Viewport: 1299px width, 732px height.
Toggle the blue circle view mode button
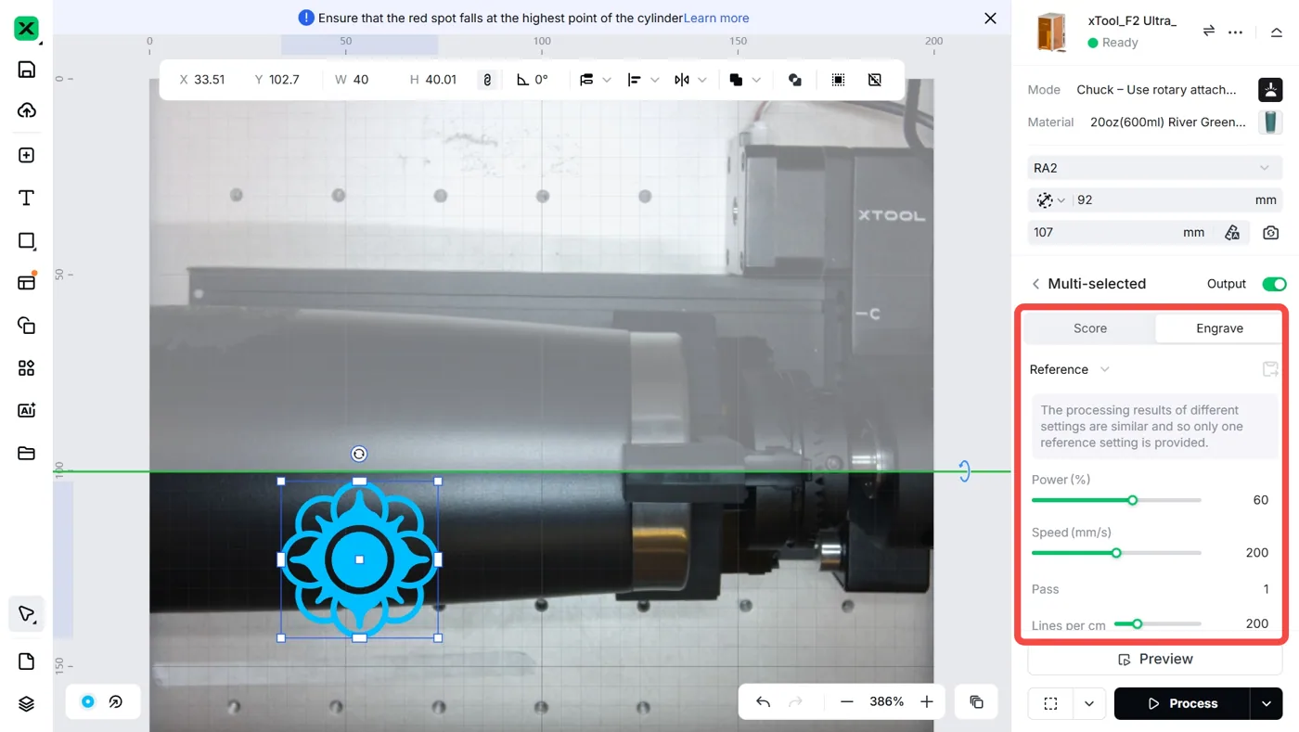pos(88,701)
